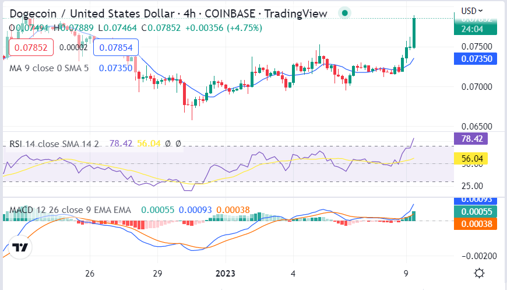This screenshot has width=507, height=290.
Task: Open the USD currency dropdown
Action: [x=472, y=11]
